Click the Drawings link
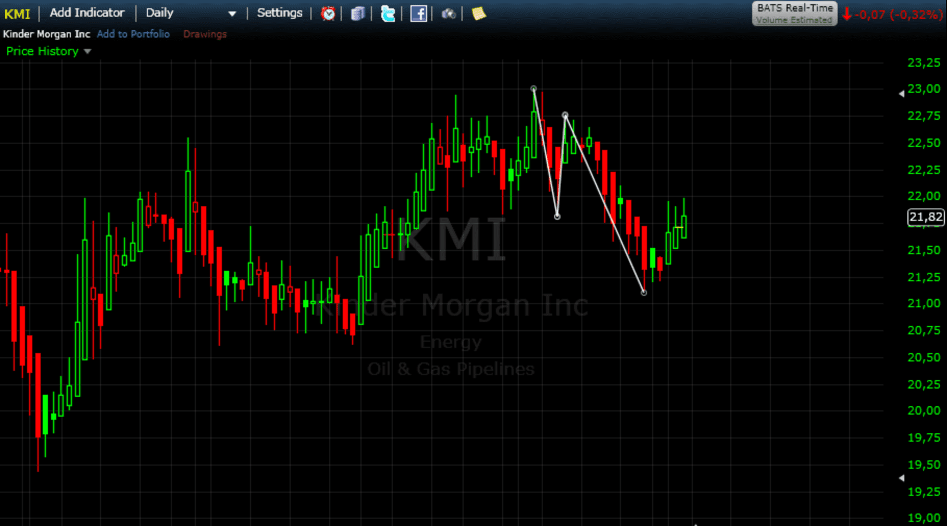Screen dimensions: 947x526 point(205,34)
